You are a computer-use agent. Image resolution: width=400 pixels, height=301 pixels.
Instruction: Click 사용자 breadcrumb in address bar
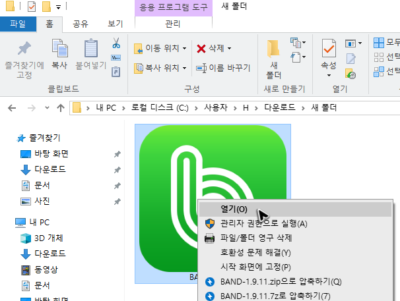[216, 108]
